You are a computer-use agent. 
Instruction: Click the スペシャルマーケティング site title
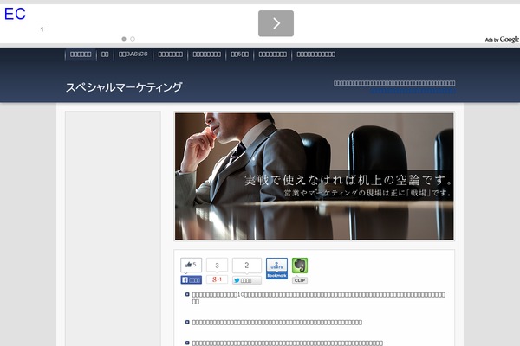click(x=124, y=87)
